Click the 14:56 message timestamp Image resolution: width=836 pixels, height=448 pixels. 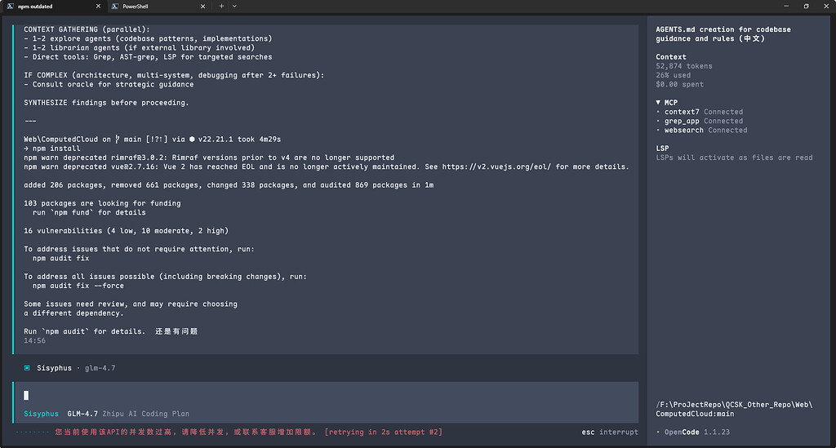coord(34,341)
